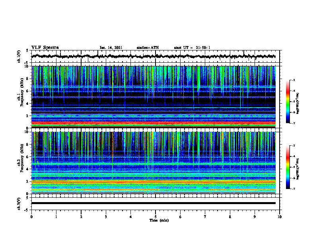Screen dimensions: 315x243
Task: Click the "-3" label on ch.1 color bar
Action: [x=294, y=80]
